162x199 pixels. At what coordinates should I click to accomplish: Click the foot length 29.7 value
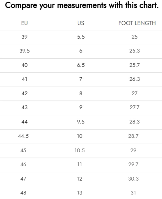(x=133, y=165)
